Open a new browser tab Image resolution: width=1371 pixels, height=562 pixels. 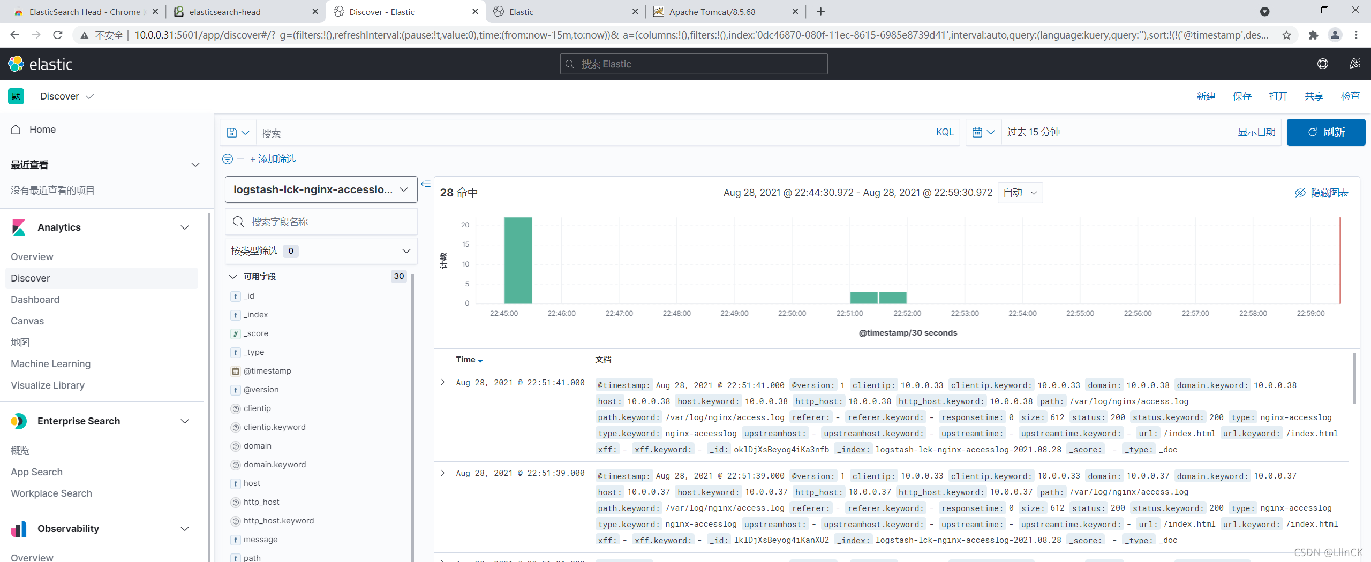[820, 12]
